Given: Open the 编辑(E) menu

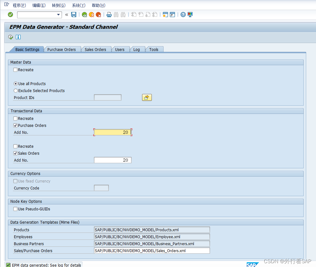Looking at the screenshot, I should [x=39, y=5].
